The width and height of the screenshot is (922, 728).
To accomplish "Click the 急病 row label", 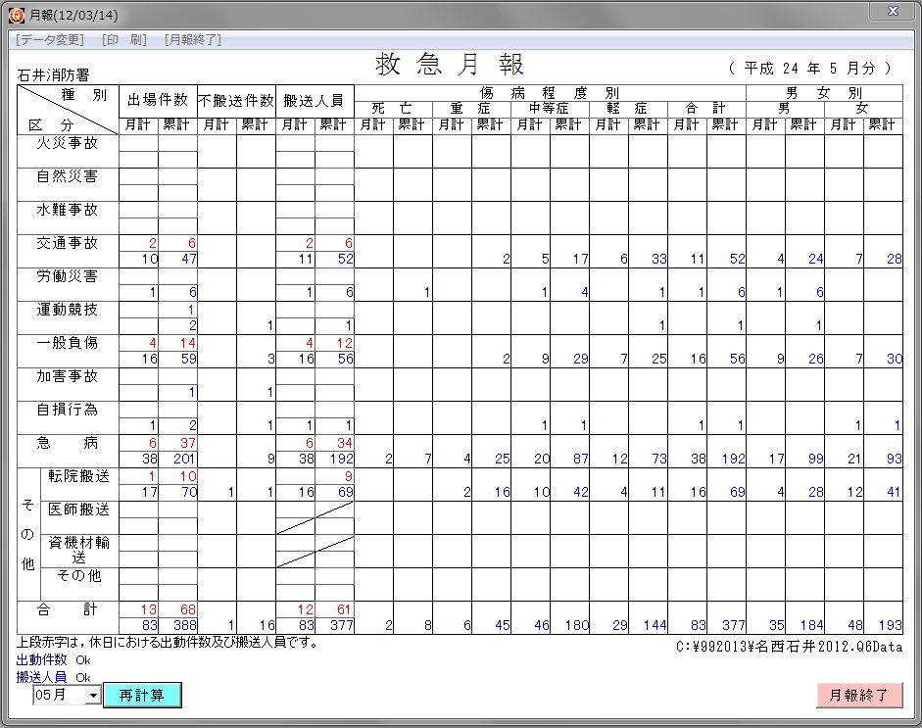I will (67, 443).
